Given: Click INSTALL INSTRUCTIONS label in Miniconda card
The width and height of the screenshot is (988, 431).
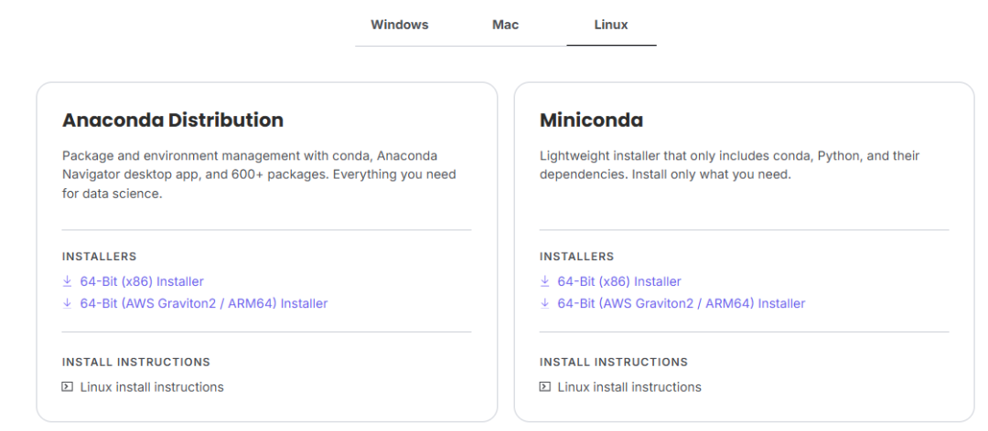Looking at the screenshot, I should (x=614, y=363).
